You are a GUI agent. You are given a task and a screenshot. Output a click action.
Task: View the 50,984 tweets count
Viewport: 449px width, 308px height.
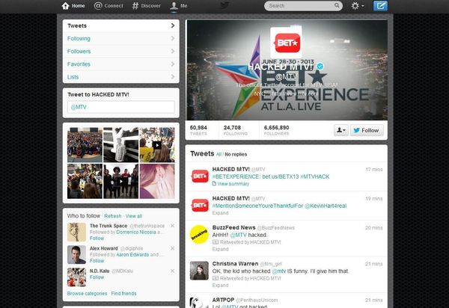point(198,130)
